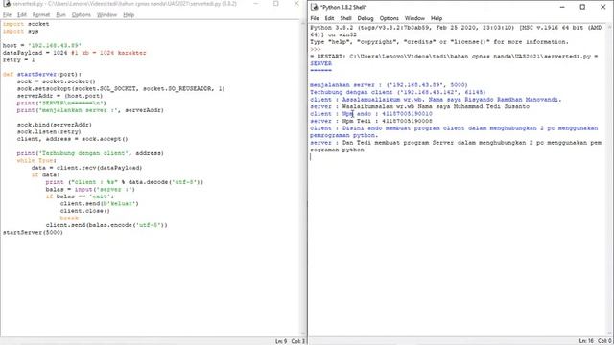Open File menu in Python Shell
Screen dimensions: 614x345
tap(315, 18)
